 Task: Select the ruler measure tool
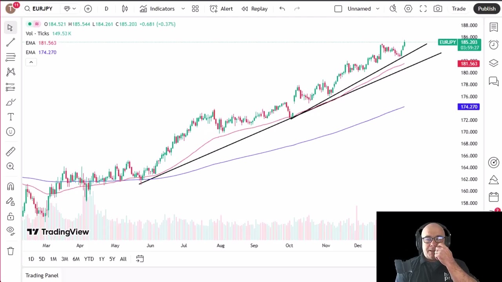click(11, 151)
